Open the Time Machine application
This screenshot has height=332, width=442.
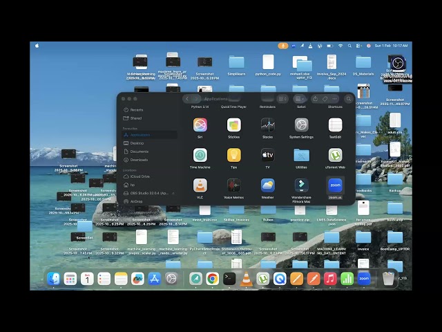(x=200, y=156)
